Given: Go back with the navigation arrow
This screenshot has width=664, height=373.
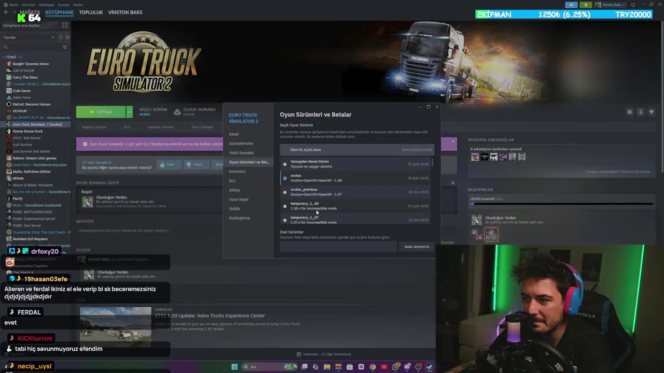Looking at the screenshot, I should (x=6, y=12).
